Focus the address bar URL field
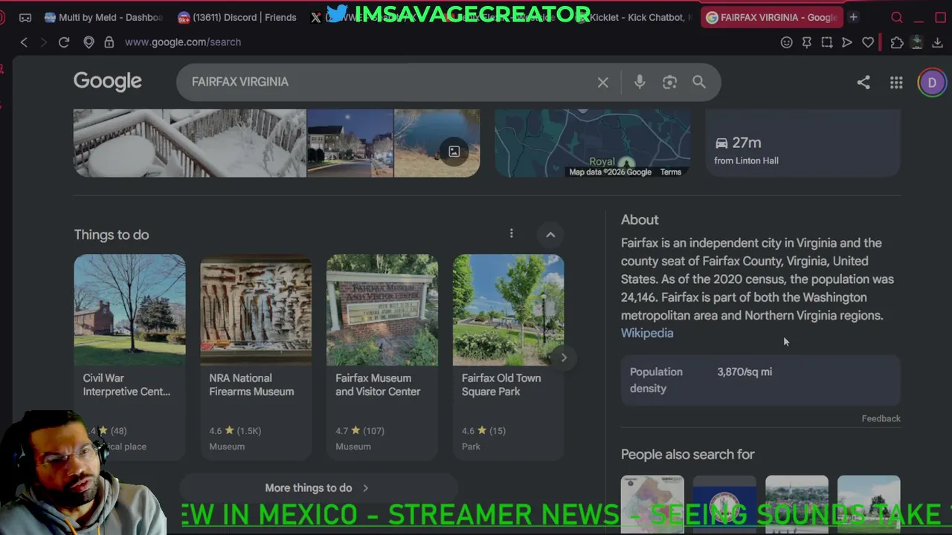 (183, 42)
